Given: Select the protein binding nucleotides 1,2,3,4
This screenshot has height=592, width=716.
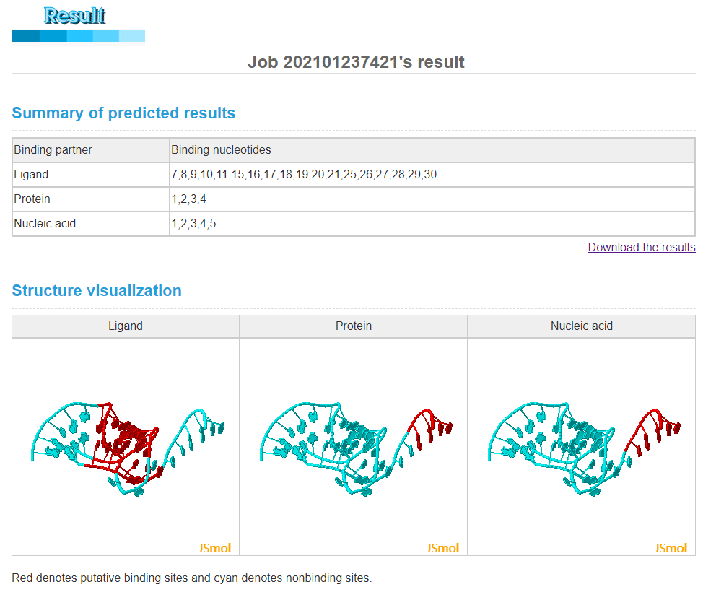Looking at the screenshot, I should pyautogui.click(x=188, y=199).
